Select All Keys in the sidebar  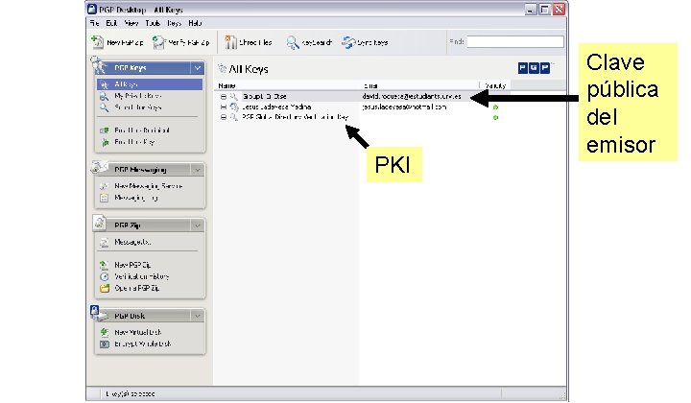[x=150, y=84]
